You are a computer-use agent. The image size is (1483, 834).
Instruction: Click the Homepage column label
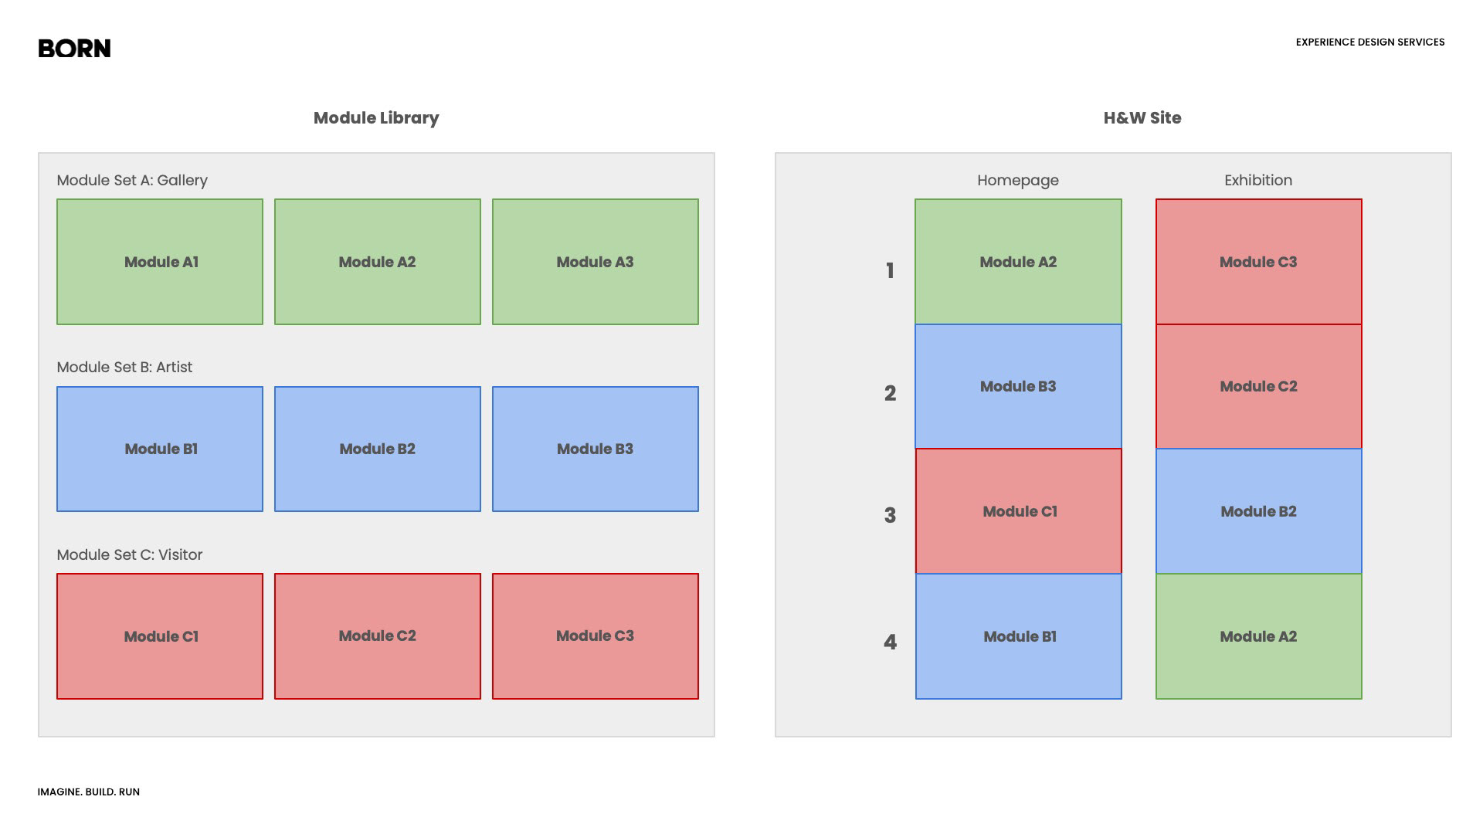(x=1017, y=180)
